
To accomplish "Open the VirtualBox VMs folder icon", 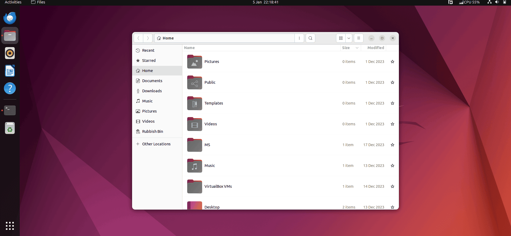I will pyautogui.click(x=195, y=186).
